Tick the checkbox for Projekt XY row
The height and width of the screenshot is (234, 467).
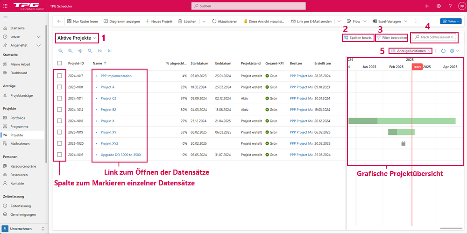click(59, 132)
